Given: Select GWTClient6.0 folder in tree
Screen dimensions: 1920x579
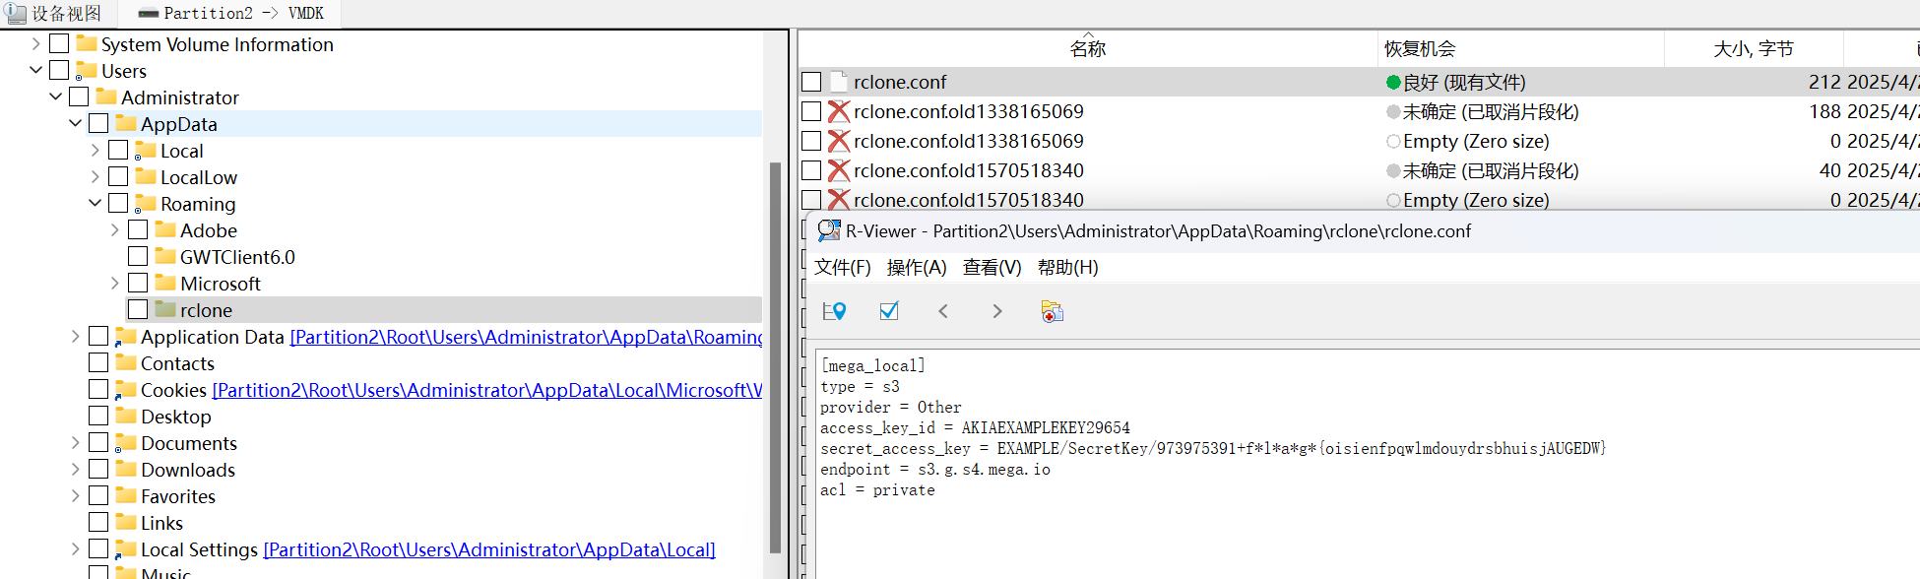Looking at the screenshot, I should [237, 256].
